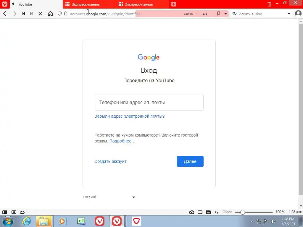Toggle the side panel in status bar
The image size is (303, 227).
5,212
